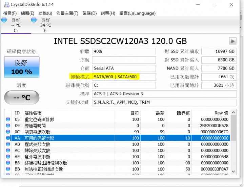Viewport: 244px width, 187px height.
Task: Click the attribute list scrollbar thumb
Action: 233,128
